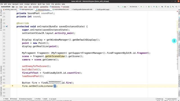Click the green Run app button

pos(141,7)
